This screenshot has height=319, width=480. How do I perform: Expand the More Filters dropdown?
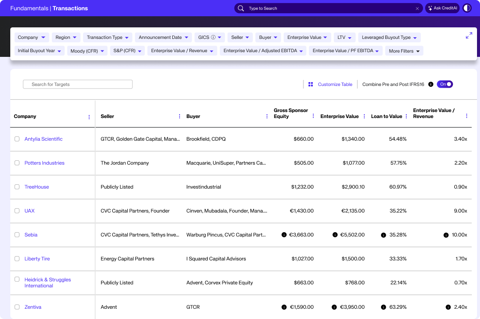tap(404, 51)
